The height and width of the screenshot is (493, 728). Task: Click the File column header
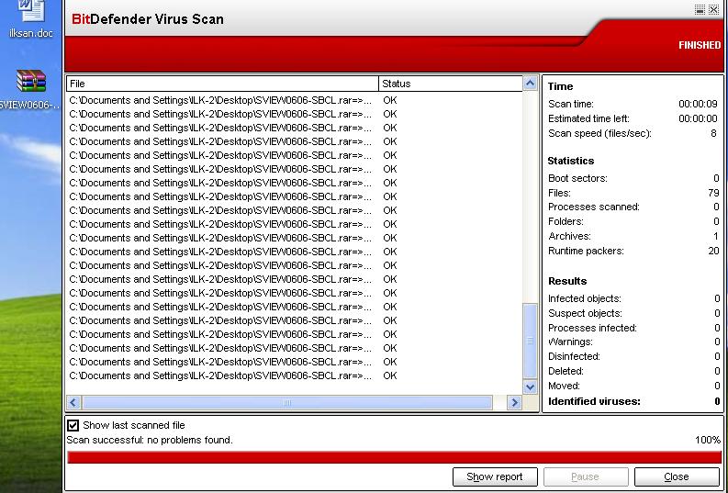(x=222, y=84)
